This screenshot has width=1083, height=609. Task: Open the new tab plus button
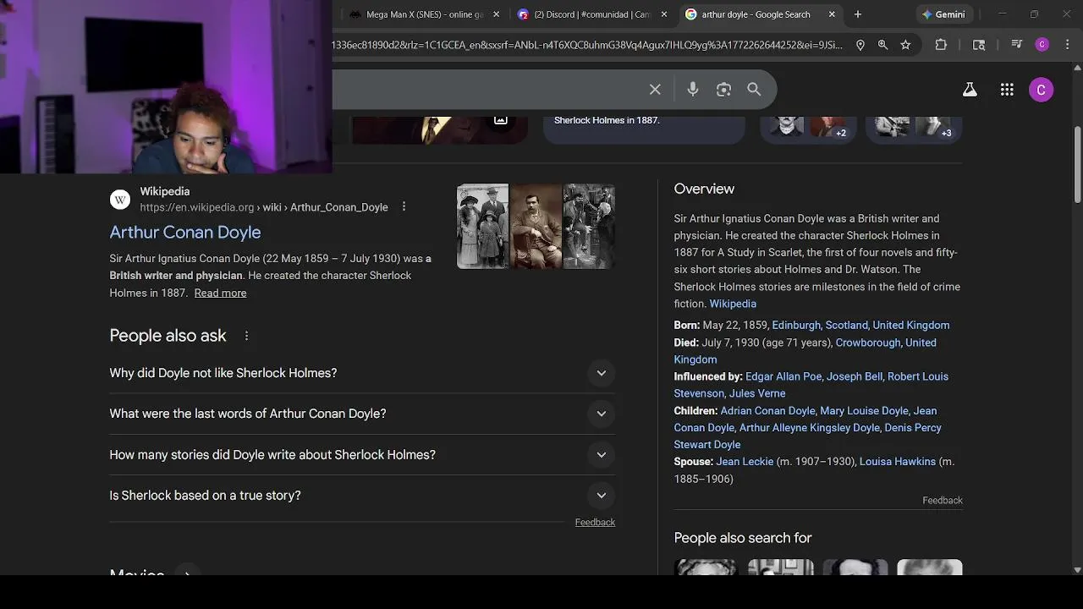tap(858, 14)
